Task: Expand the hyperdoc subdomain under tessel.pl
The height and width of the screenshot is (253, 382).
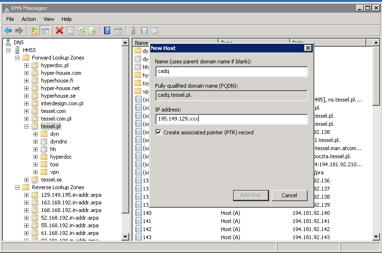Action: pos(35,157)
